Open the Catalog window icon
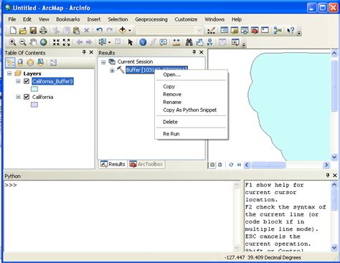340x263 pixels. pyautogui.click(x=235, y=30)
